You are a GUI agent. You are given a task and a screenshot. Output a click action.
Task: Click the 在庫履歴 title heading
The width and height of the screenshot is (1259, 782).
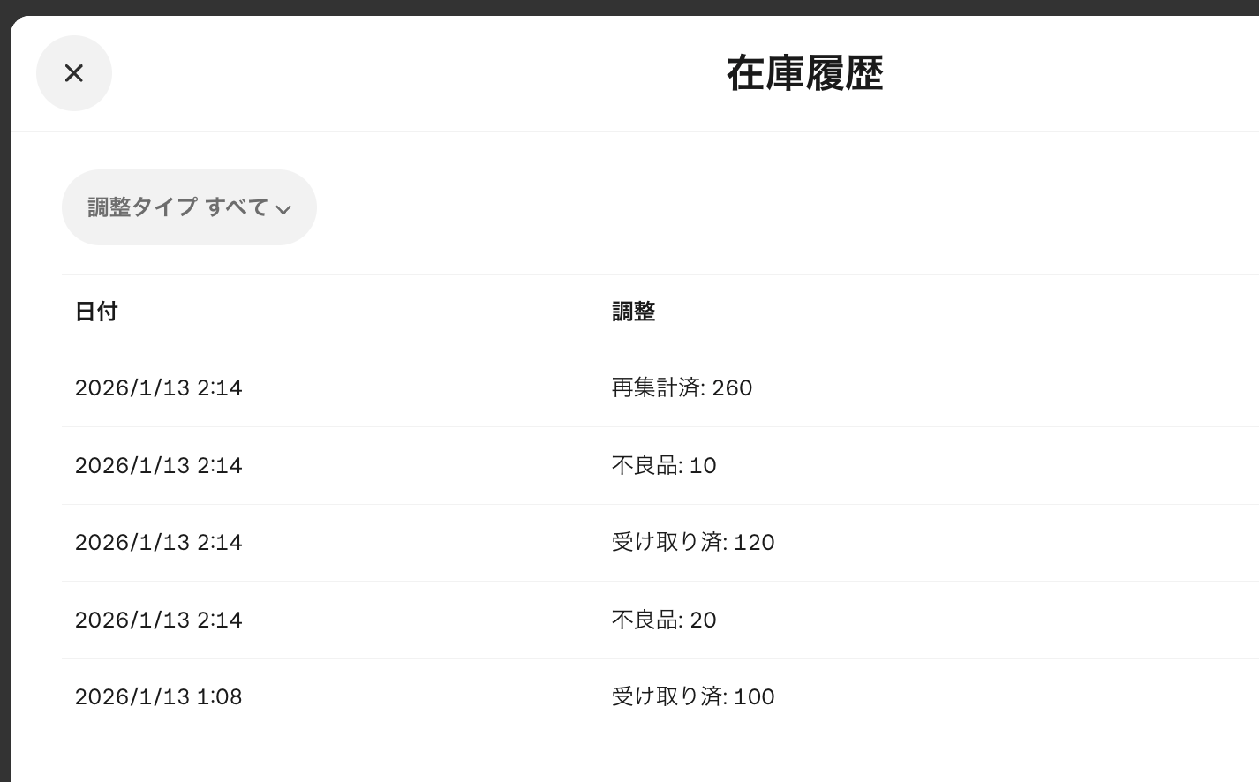tap(804, 73)
